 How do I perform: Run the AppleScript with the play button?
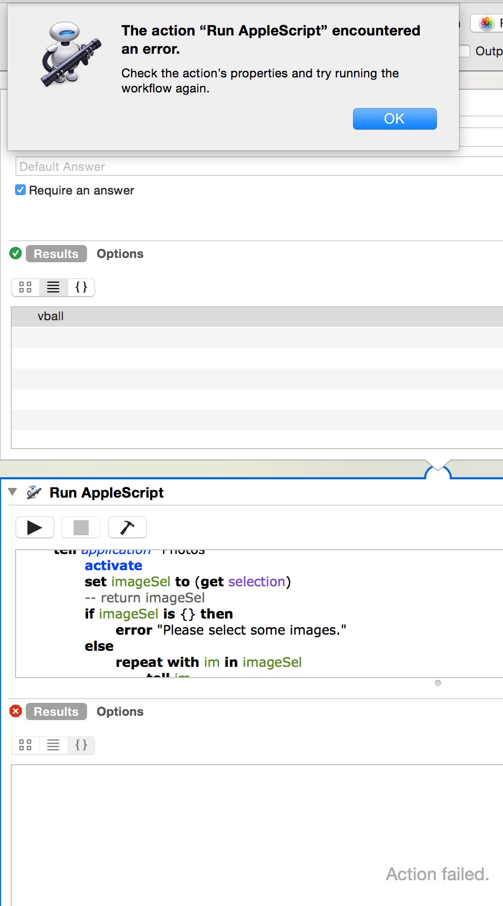(x=35, y=528)
